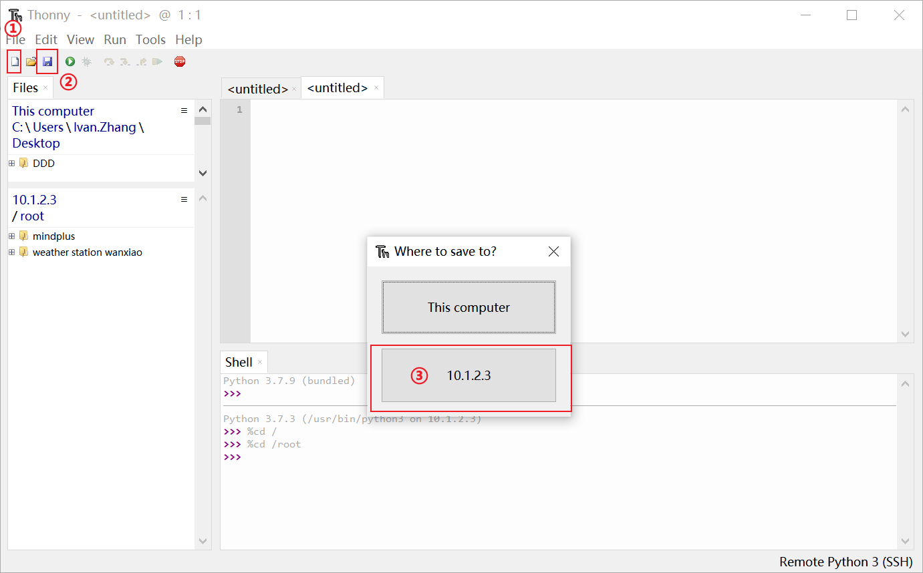This screenshot has width=923, height=573.
Task: Open an existing file via toolbar
Action: (x=30, y=61)
